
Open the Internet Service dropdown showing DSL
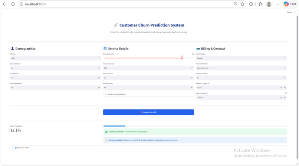(148, 68)
